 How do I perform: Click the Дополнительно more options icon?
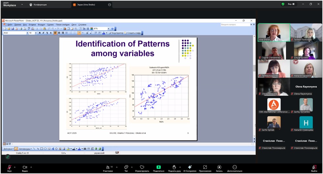click(235, 167)
